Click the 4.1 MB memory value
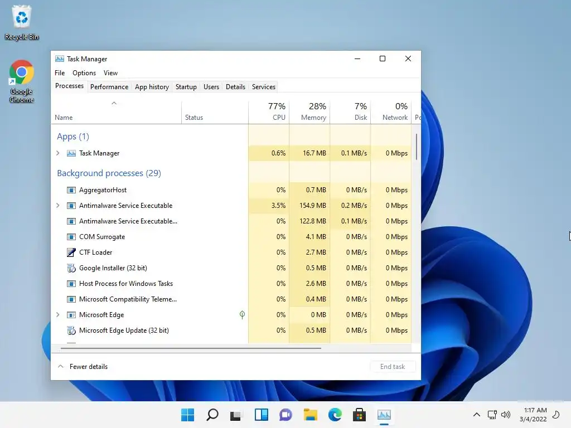Screen dimensions: 571x428 click(316, 237)
